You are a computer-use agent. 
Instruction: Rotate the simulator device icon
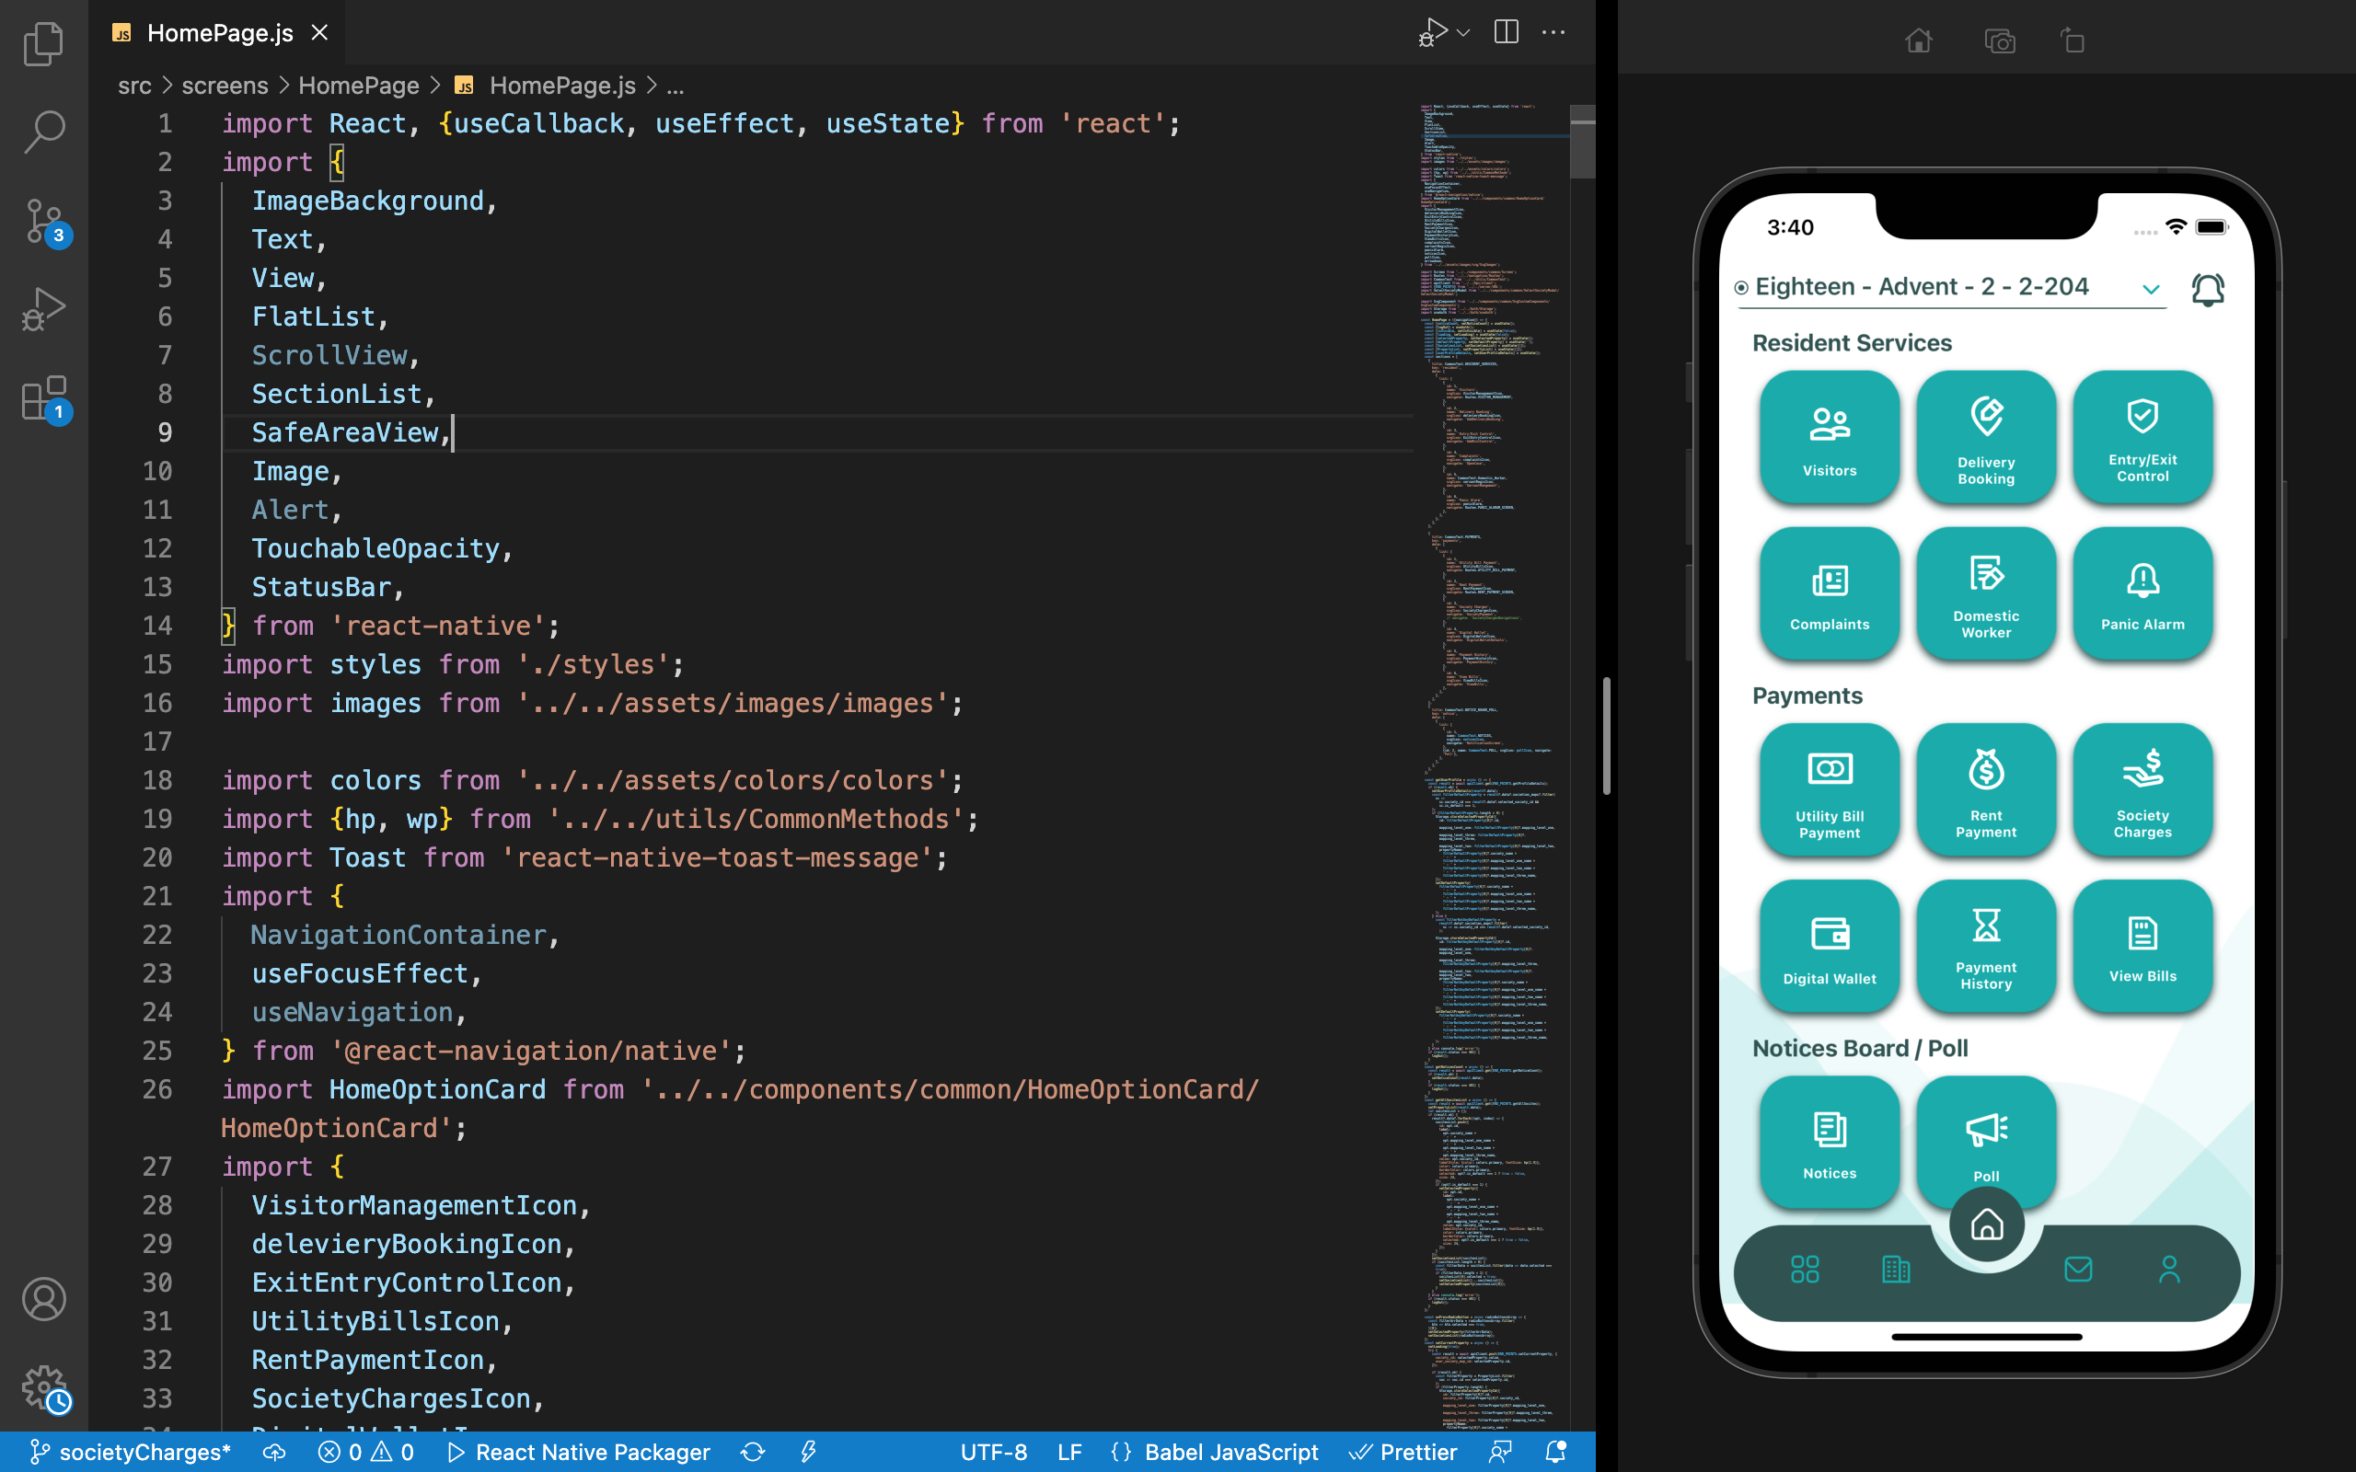(x=2073, y=40)
